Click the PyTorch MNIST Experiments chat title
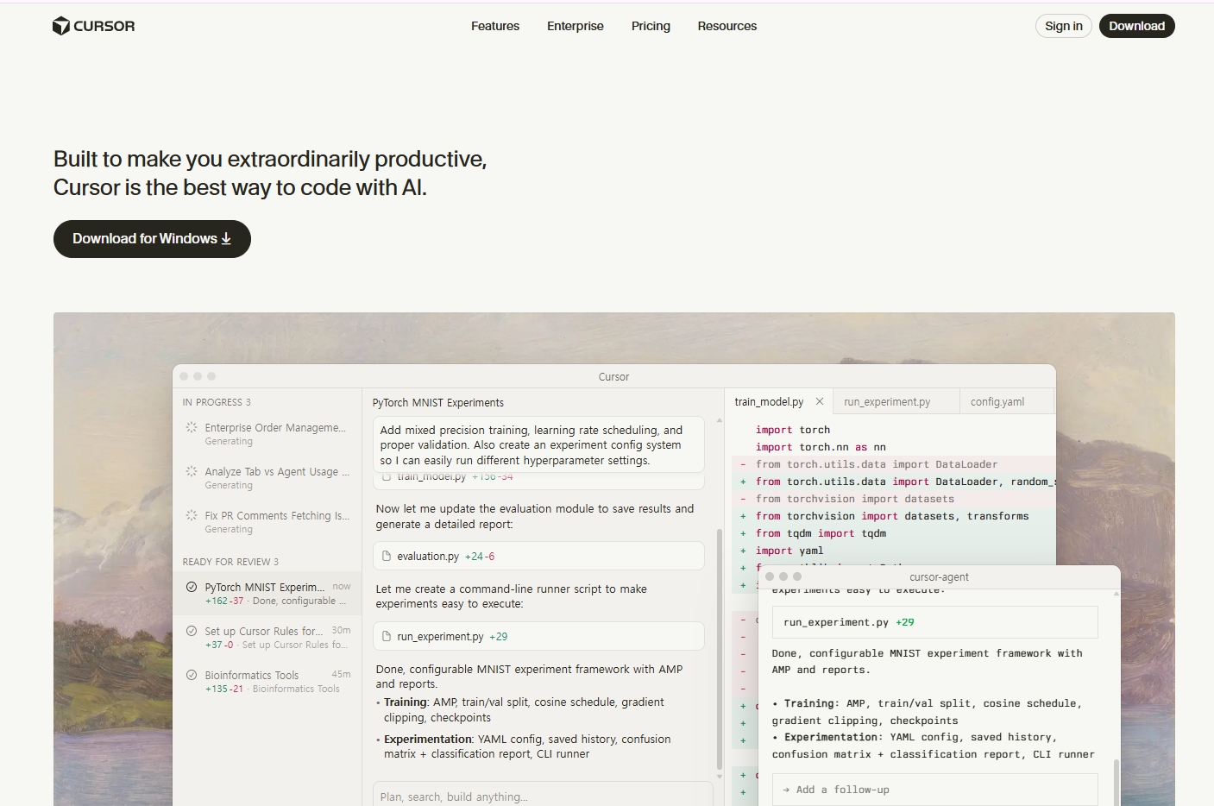1214x806 pixels. click(438, 403)
